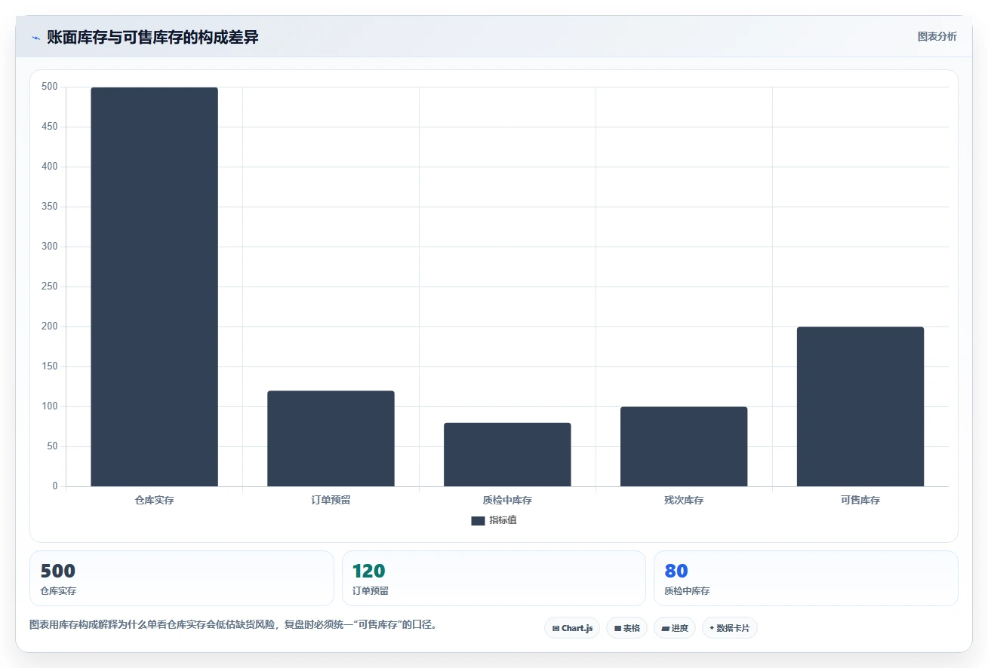The image size is (988, 668).
Task: Click the 订单预留 bar in the chart
Action: [x=331, y=438]
